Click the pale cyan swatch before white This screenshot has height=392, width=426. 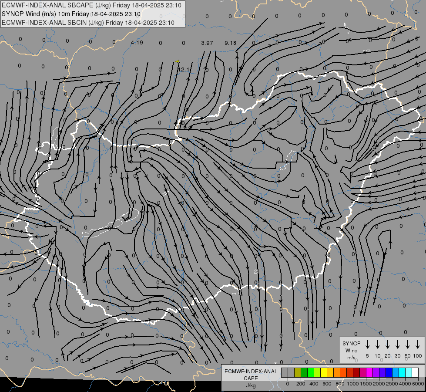(x=408, y=372)
